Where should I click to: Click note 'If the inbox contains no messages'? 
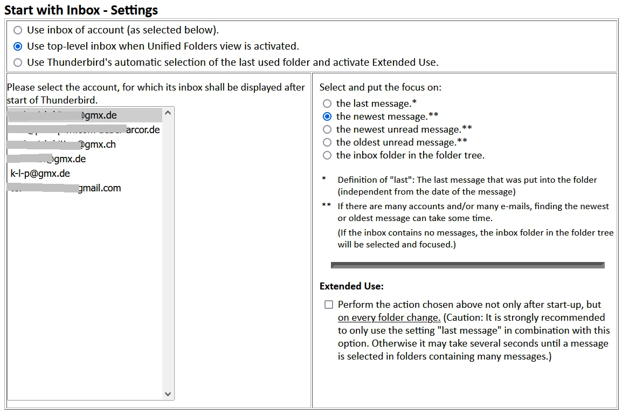click(475, 238)
